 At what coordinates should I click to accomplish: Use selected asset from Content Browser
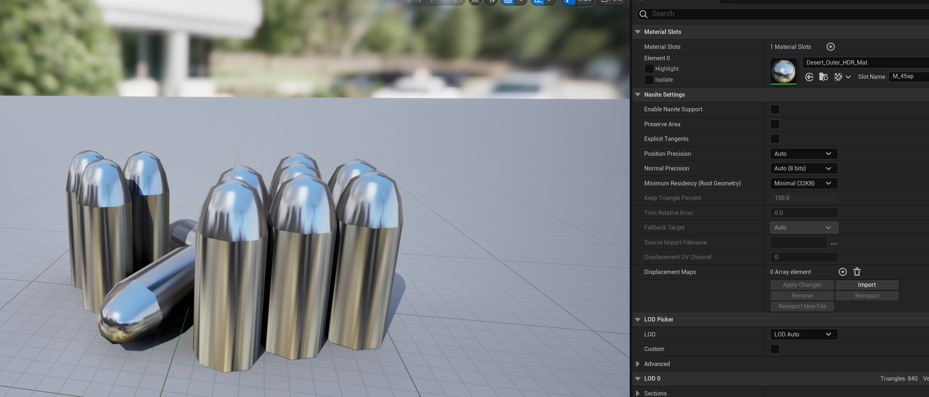809,77
